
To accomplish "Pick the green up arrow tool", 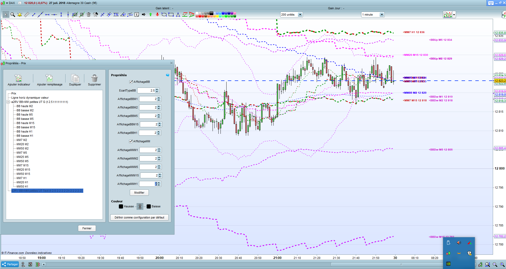I will (x=150, y=15).
